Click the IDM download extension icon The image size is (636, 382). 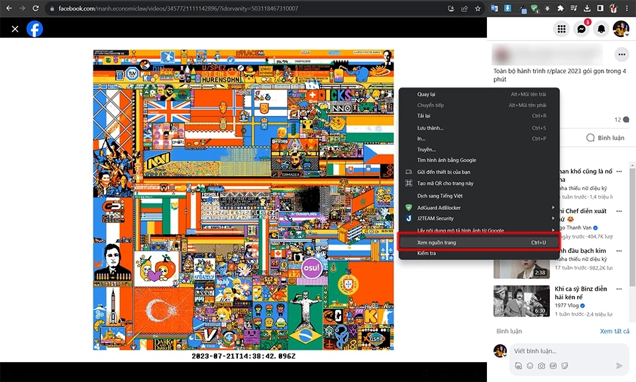click(507, 8)
